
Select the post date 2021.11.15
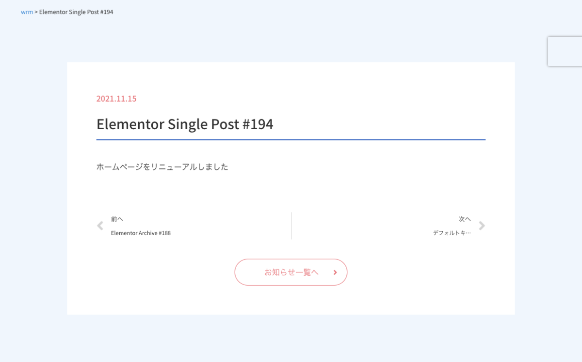click(116, 99)
